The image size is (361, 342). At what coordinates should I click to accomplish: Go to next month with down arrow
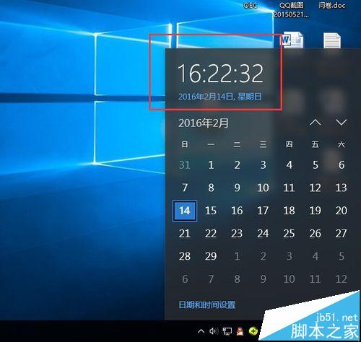tap(342, 123)
